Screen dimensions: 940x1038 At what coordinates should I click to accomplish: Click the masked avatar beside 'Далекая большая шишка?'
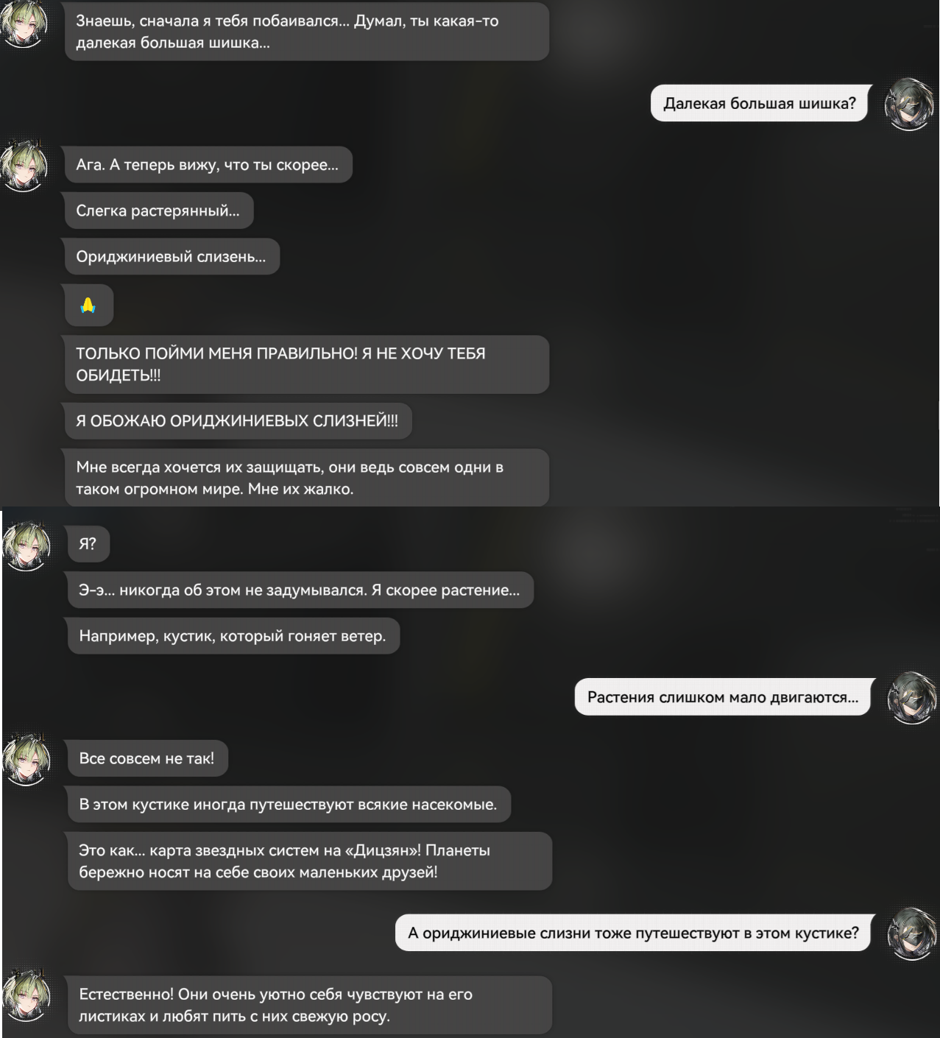(x=908, y=104)
